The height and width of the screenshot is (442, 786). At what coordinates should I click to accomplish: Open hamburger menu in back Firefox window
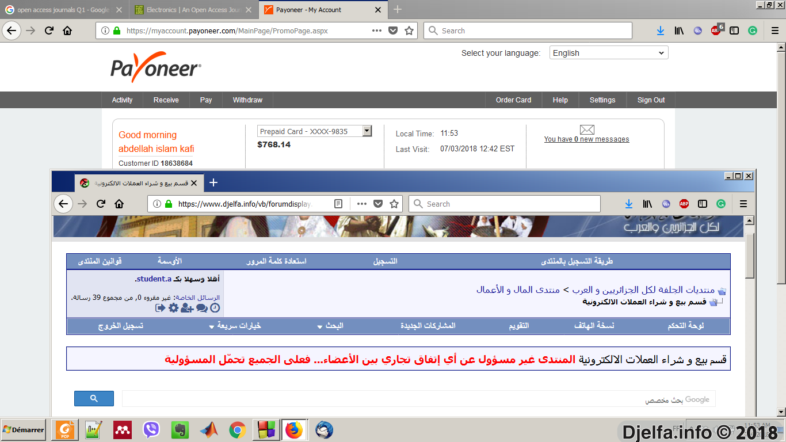(x=774, y=31)
